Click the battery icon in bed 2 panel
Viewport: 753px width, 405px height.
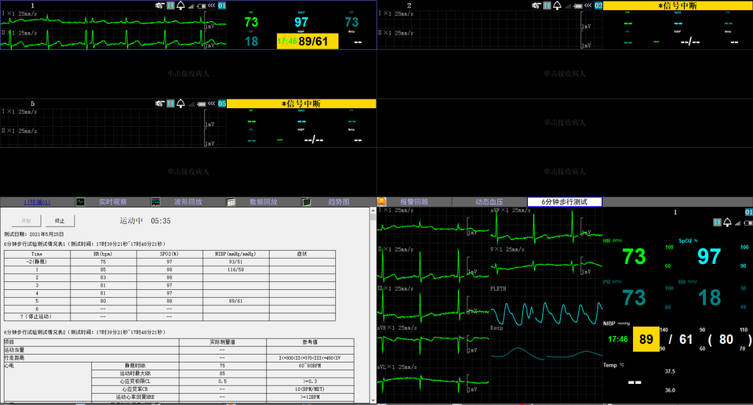pos(578,6)
